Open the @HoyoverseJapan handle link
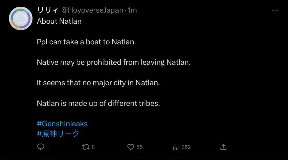 [93, 10]
